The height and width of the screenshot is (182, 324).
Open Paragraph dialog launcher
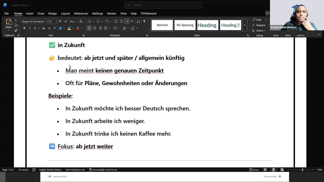pyautogui.click(x=147, y=35)
